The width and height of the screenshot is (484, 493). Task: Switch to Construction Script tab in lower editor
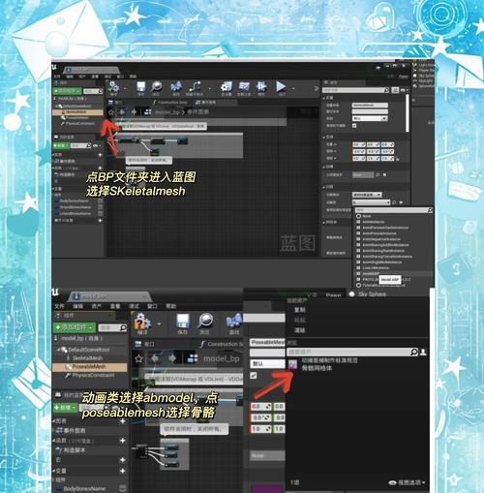pos(221,344)
